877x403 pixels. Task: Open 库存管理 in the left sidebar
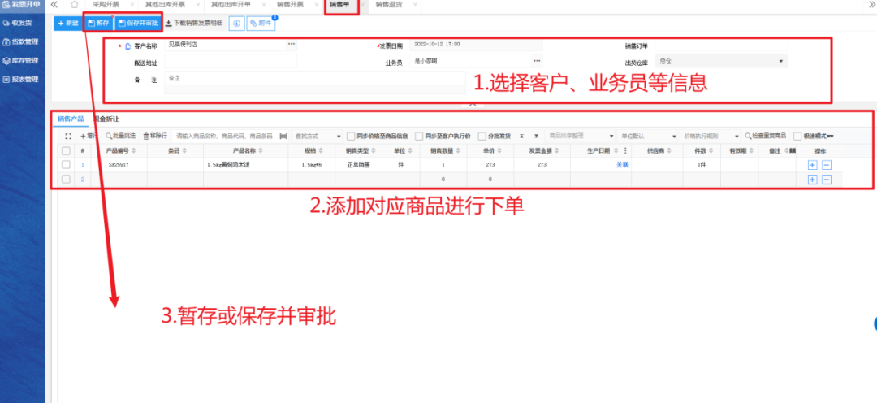(24, 61)
